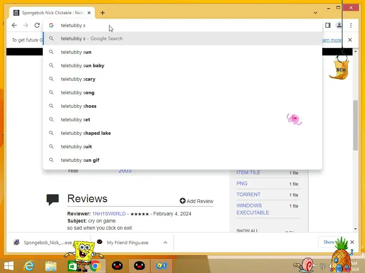Viewport: 365px width, 273px height.
Task: Expand options for My Friend Pingu.exe download
Action: [165, 242]
